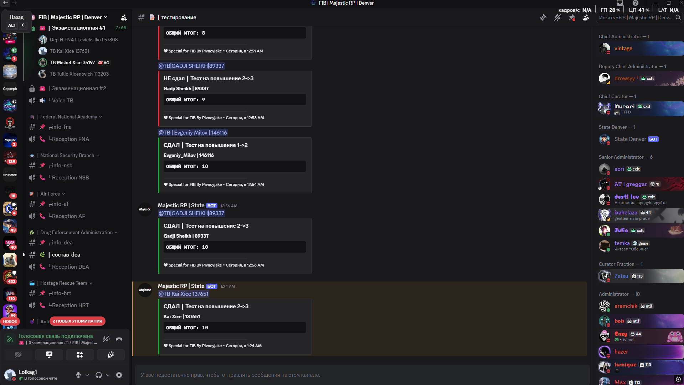Open pinned messages in channel header
The height and width of the screenshot is (385, 684).
[x=572, y=17]
